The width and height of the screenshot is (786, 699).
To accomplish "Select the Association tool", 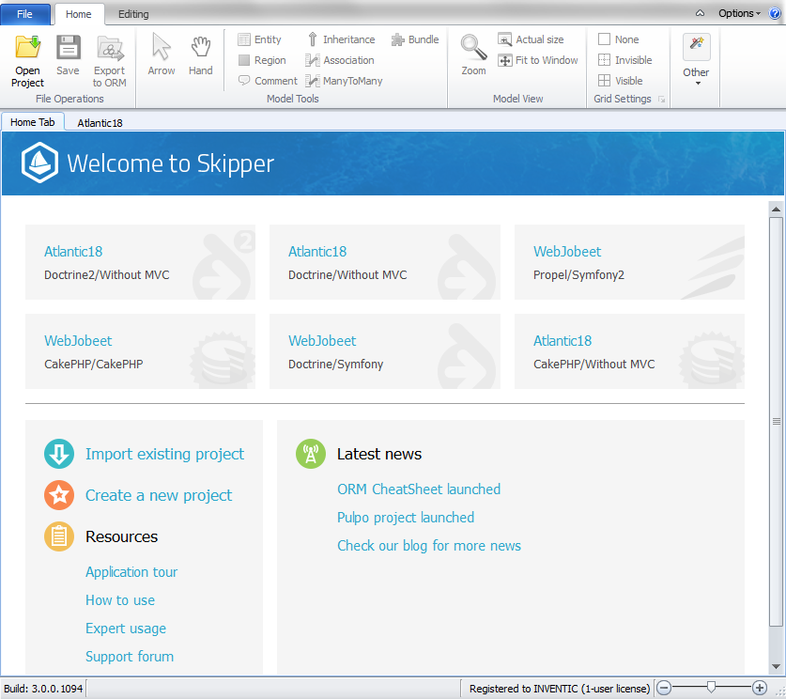I will tap(340, 60).
